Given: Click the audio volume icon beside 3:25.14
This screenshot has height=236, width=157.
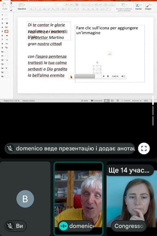Looking at the screenshot, I should 123,76.
